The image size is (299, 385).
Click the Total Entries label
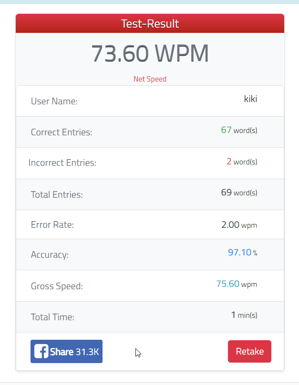(57, 194)
